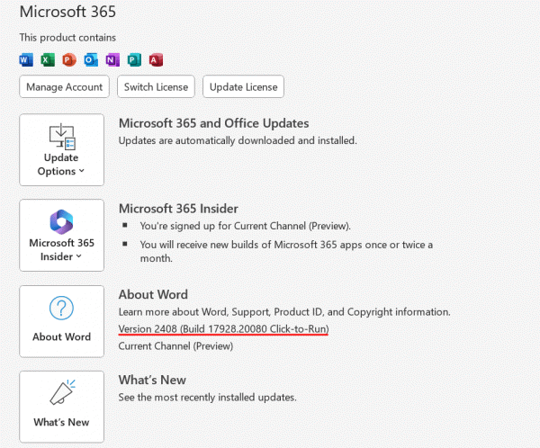The image size is (540, 448).
Task: Click the Access app icon
Action: point(156,60)
